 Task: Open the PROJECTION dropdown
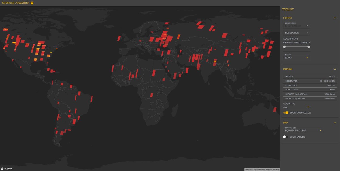[303, 130]
